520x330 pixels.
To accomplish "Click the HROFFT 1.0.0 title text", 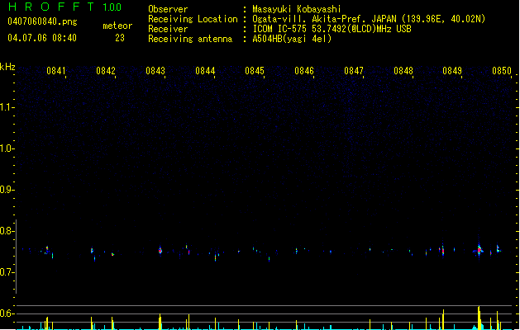I will point(65,7).
